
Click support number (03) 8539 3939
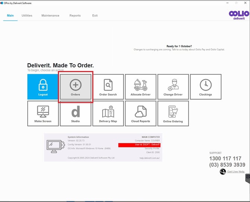click(227, 165)
